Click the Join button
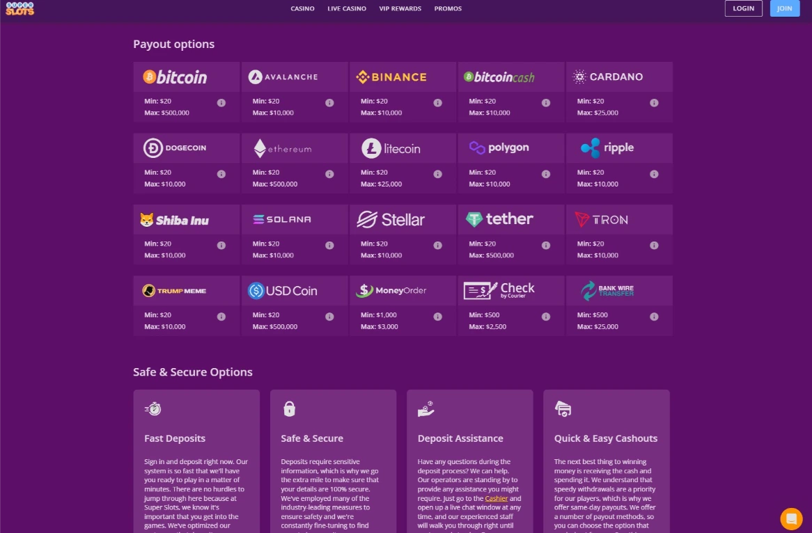 (785, 8)
